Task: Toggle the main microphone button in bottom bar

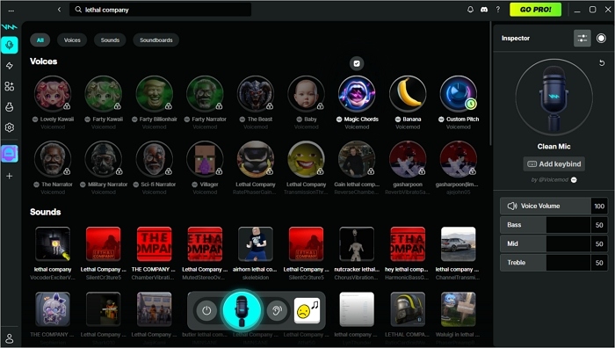Action: pyautogui.click(x=242, y=310)
